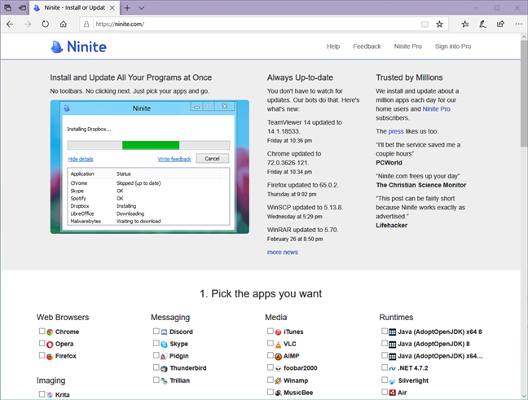This screenshot has width=528, height=400.
Task: Click the Skype app icon
Action: [x=164, y=344]
